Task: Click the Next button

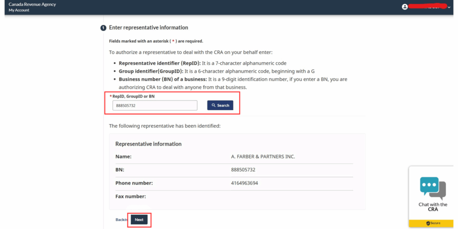Action: click(139, 220)
